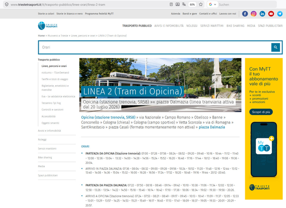286x208 pixels.
Task: Open the Telegram social icon
Action: tap(280, 14)
